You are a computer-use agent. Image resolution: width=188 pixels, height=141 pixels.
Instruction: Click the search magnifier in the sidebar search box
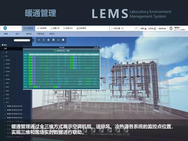29,40
